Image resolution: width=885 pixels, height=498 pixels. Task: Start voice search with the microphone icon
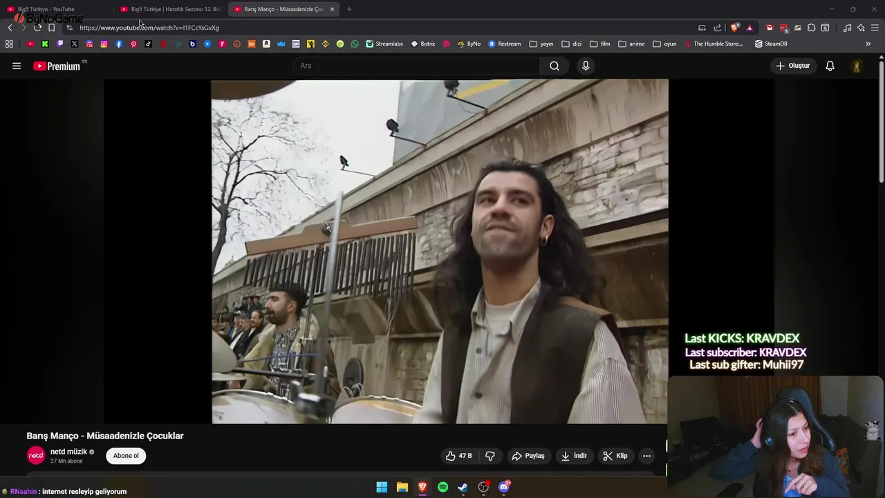(x=586, y=66)
